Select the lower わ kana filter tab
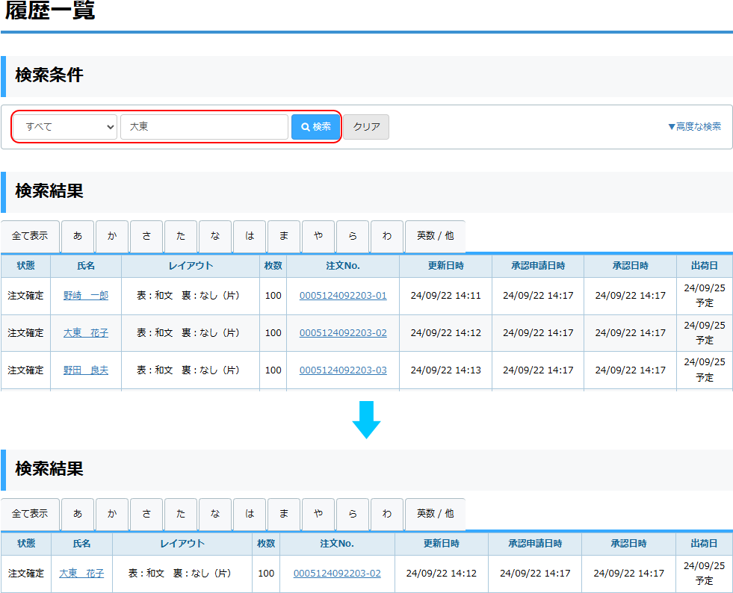733x593 pixels. tap(387, 514)
